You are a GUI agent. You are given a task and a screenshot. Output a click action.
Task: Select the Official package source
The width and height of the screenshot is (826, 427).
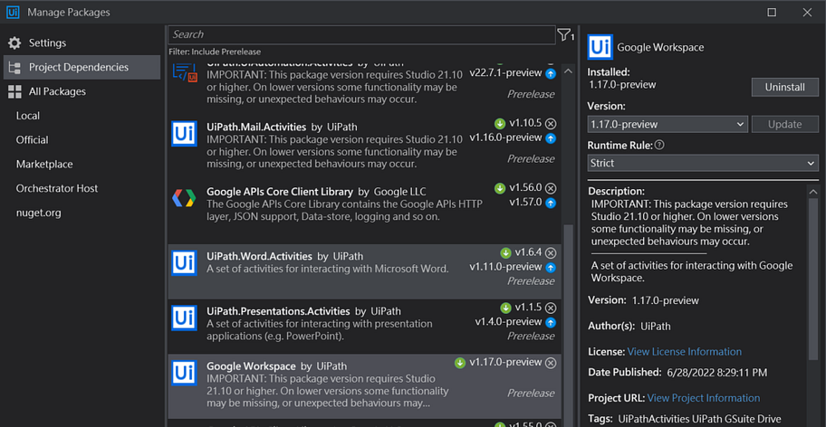(x=32, y=140)
